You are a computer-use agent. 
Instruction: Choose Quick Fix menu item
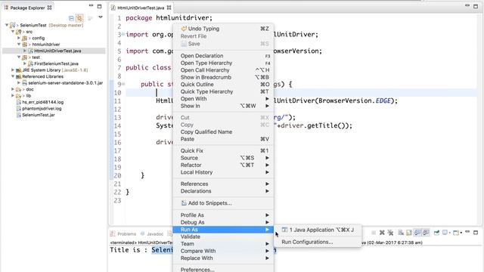tap(224, 150)
